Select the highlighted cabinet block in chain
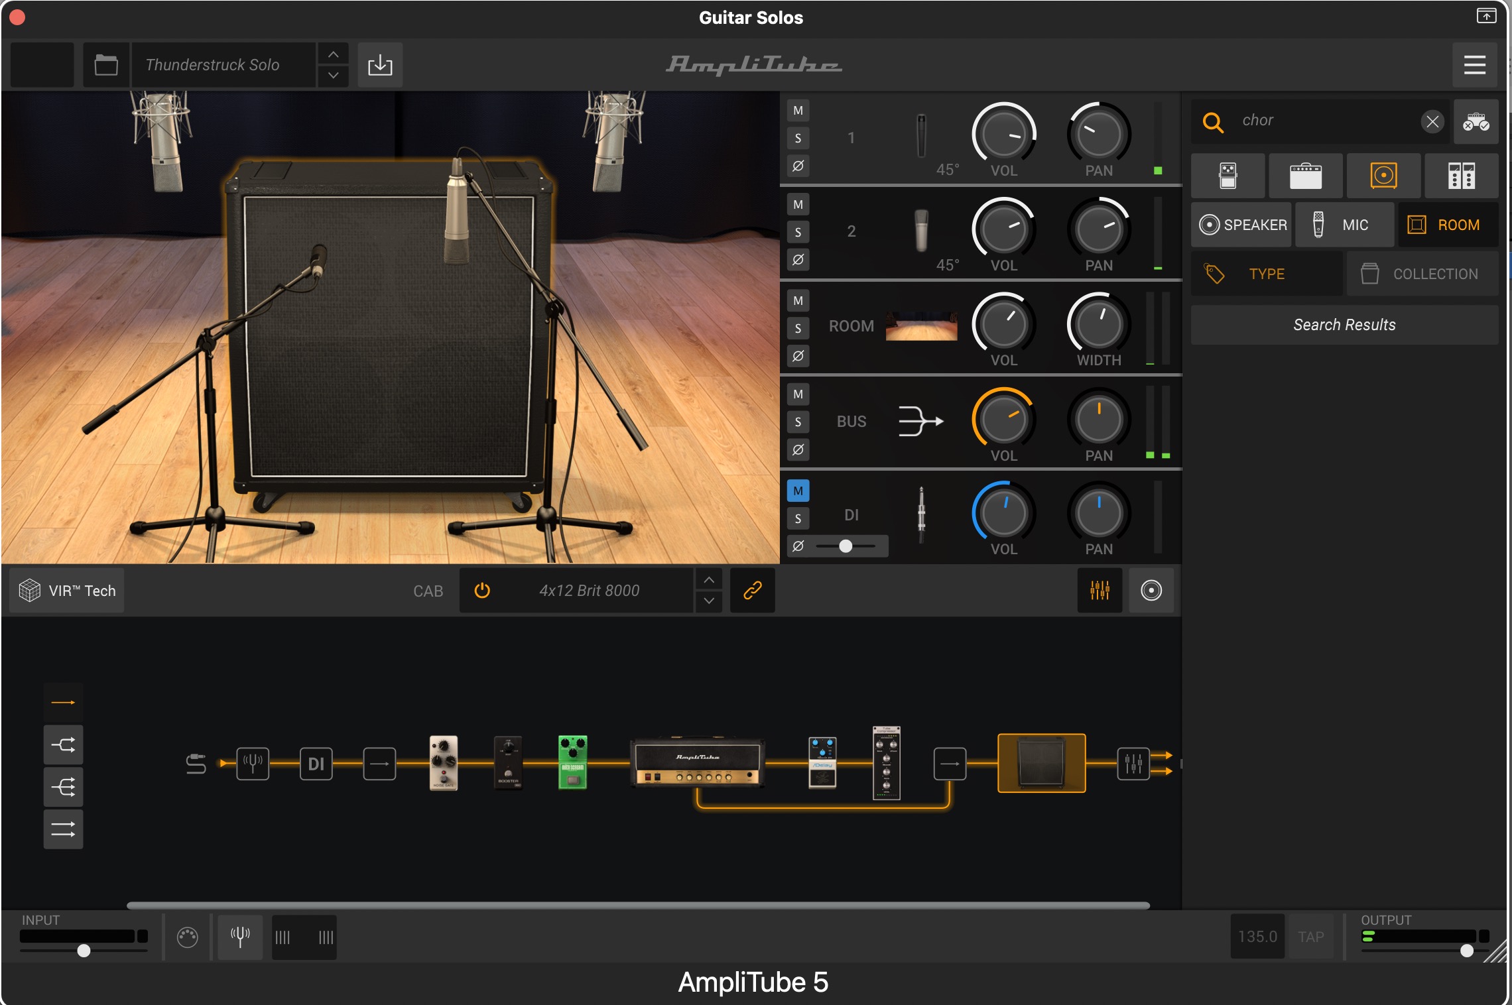The image size is (1512, 1005). (x=1042, y=763)
